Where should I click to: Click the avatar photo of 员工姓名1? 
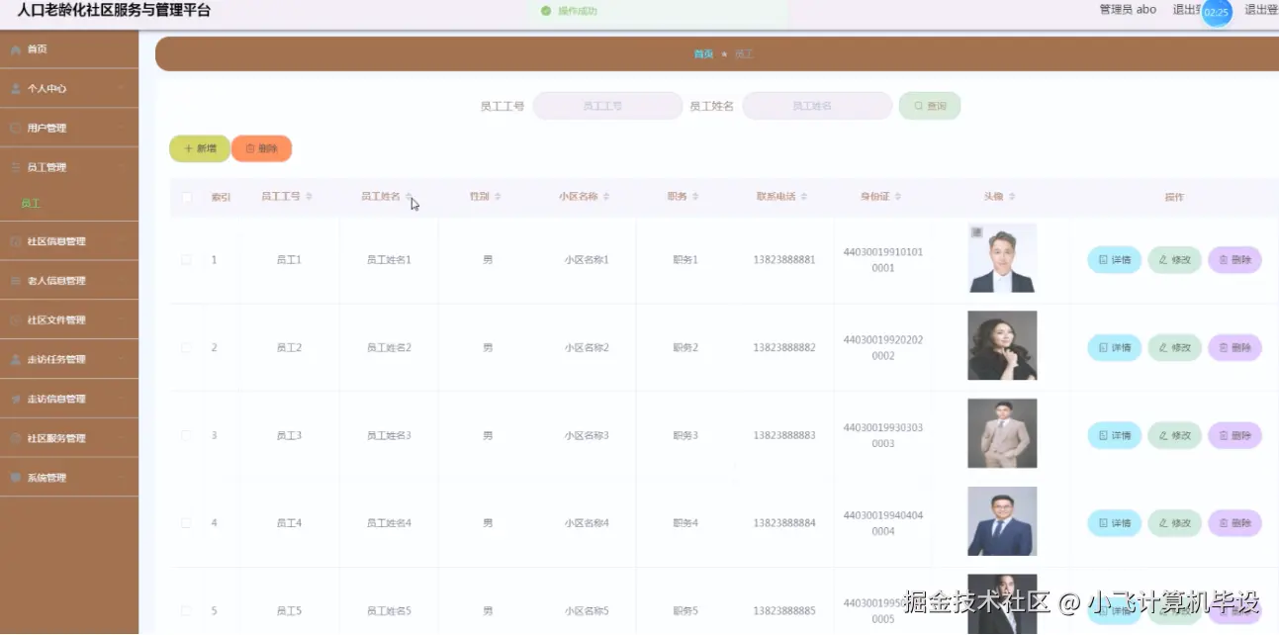(x=1002, y=258)
